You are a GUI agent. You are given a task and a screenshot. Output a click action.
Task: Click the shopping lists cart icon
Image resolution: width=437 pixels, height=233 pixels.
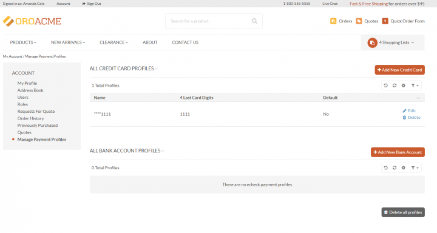click(x=372, y=42)
